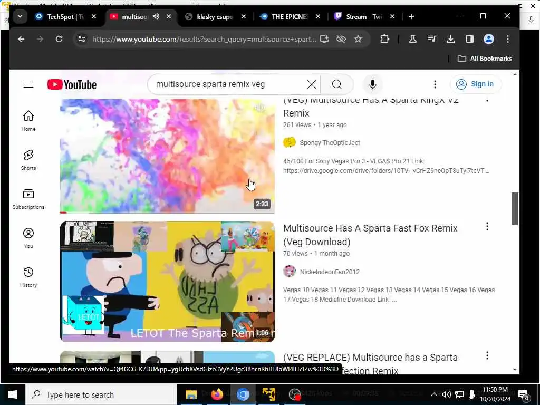Viewport: 540px width, 405px height.
Task: Expand the tab search dropdown arrow
Action: coord(20,16)
